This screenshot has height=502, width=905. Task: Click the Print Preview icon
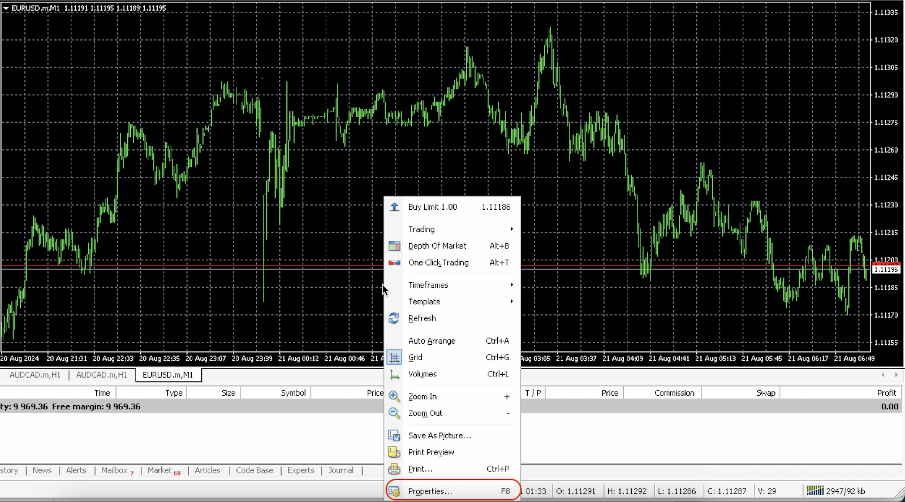click(394, 452)
